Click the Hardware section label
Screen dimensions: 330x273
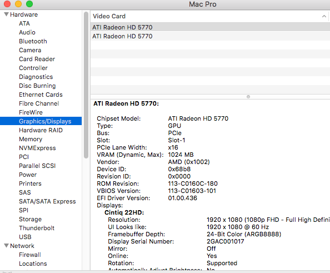[x=24, y=14]
